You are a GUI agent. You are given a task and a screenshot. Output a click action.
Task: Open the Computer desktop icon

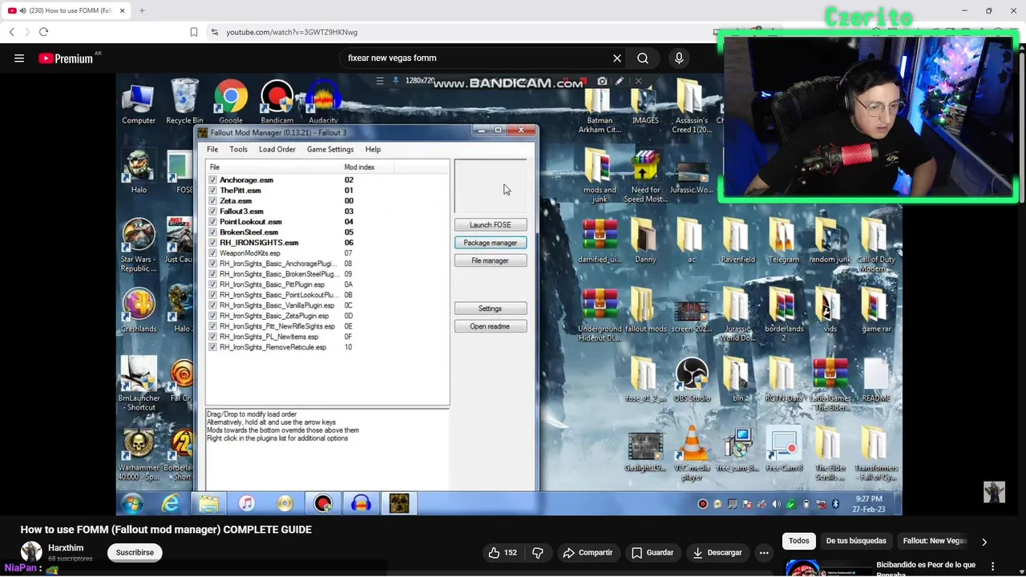(138, 103)
